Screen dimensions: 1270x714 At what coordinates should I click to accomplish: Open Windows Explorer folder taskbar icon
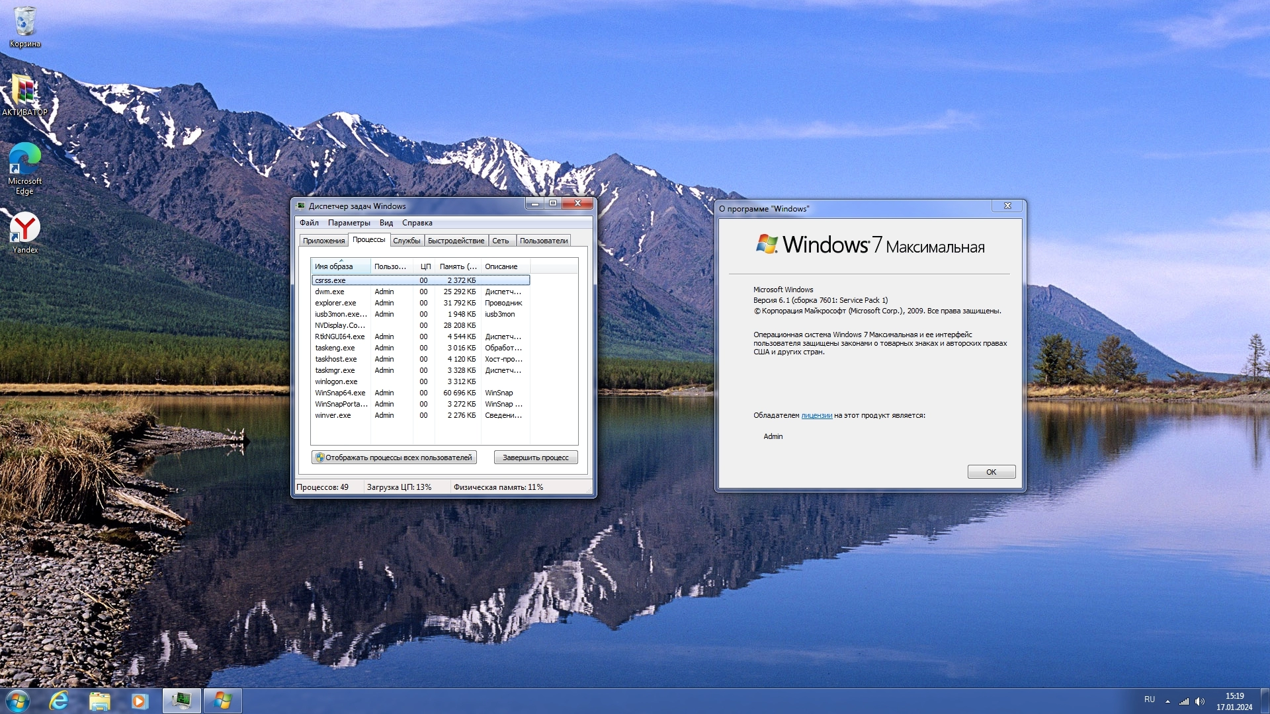(99, 700)
